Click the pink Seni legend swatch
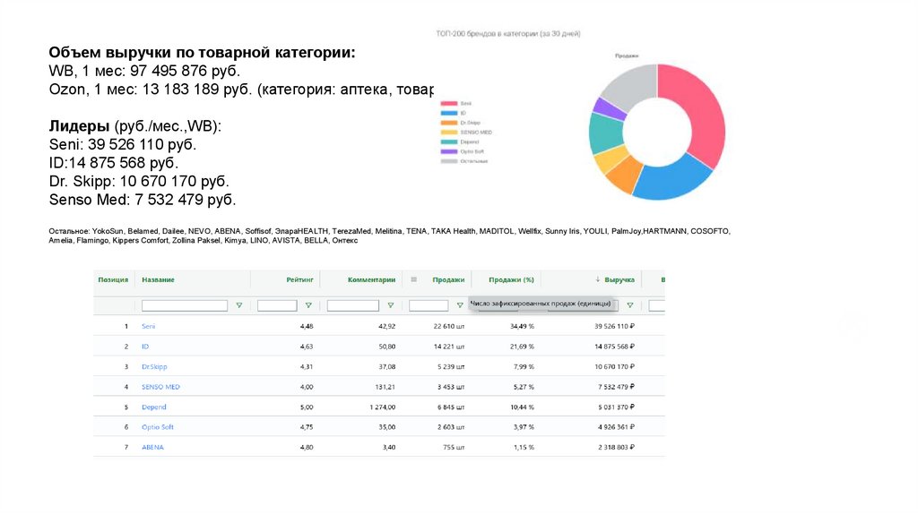This screenshot has width=918, height=514. pyautogui.click(x=448, y=104)
